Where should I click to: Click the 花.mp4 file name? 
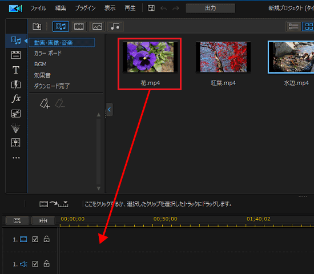click(x=150, y=83)
